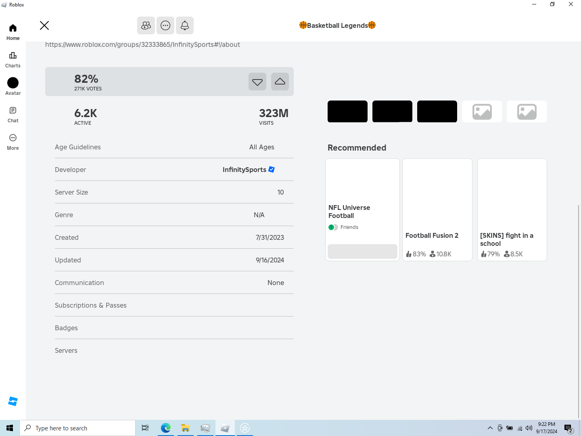Open the Windows notification center
The height and width of the screenshot is (436, 581).
(569, 428)
